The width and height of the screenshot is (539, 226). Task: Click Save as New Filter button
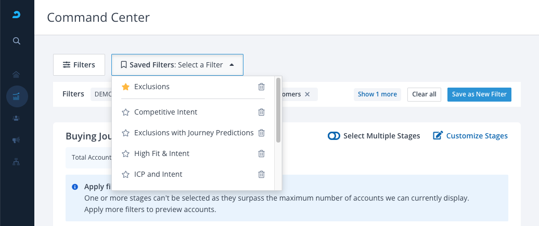[479, 94]
